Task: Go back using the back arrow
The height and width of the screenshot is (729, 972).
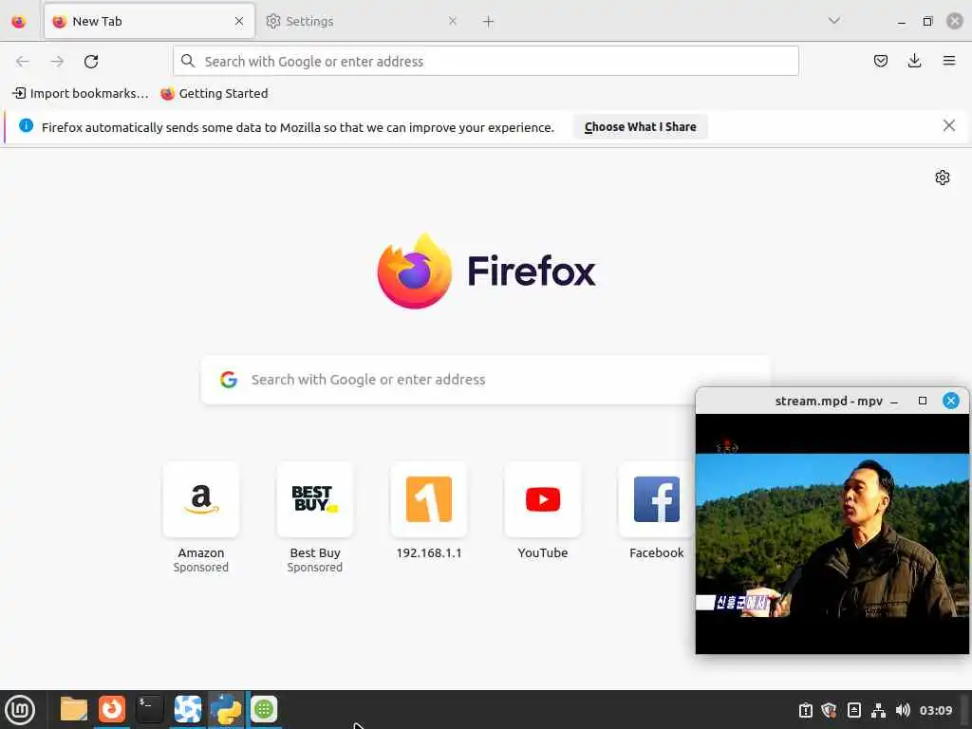Action: click(23, 62)
